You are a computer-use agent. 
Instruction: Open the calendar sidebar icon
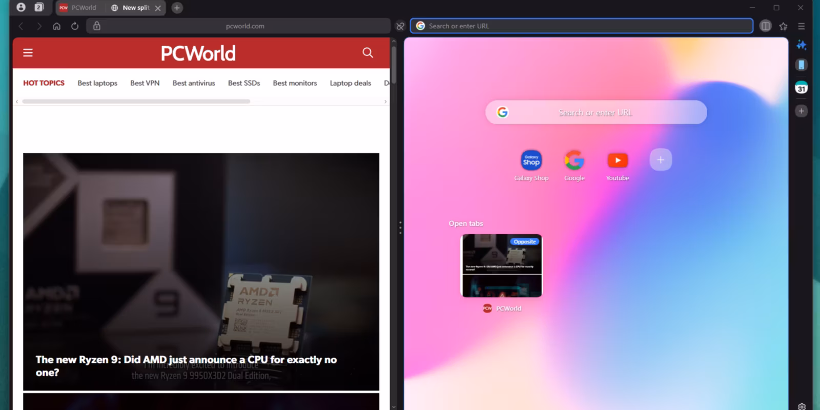(801, 88)
